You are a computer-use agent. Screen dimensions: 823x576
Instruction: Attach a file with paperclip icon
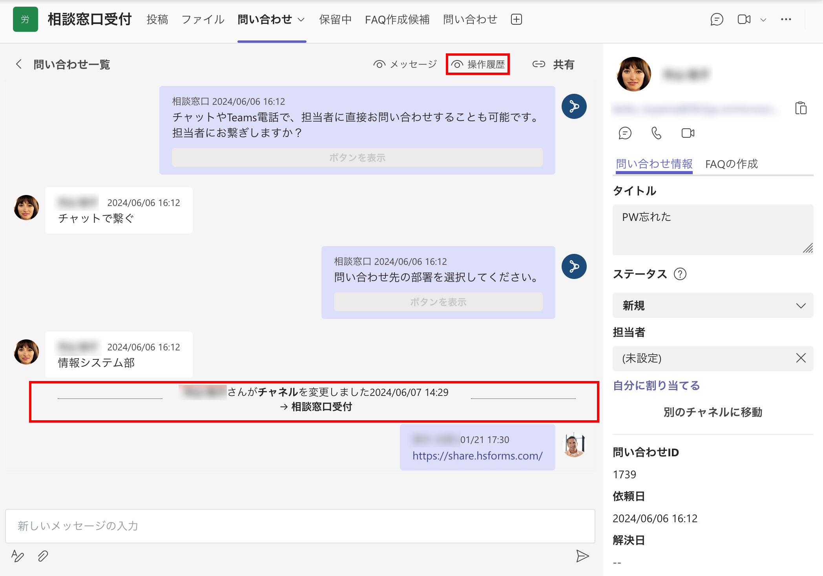(43, 556)
